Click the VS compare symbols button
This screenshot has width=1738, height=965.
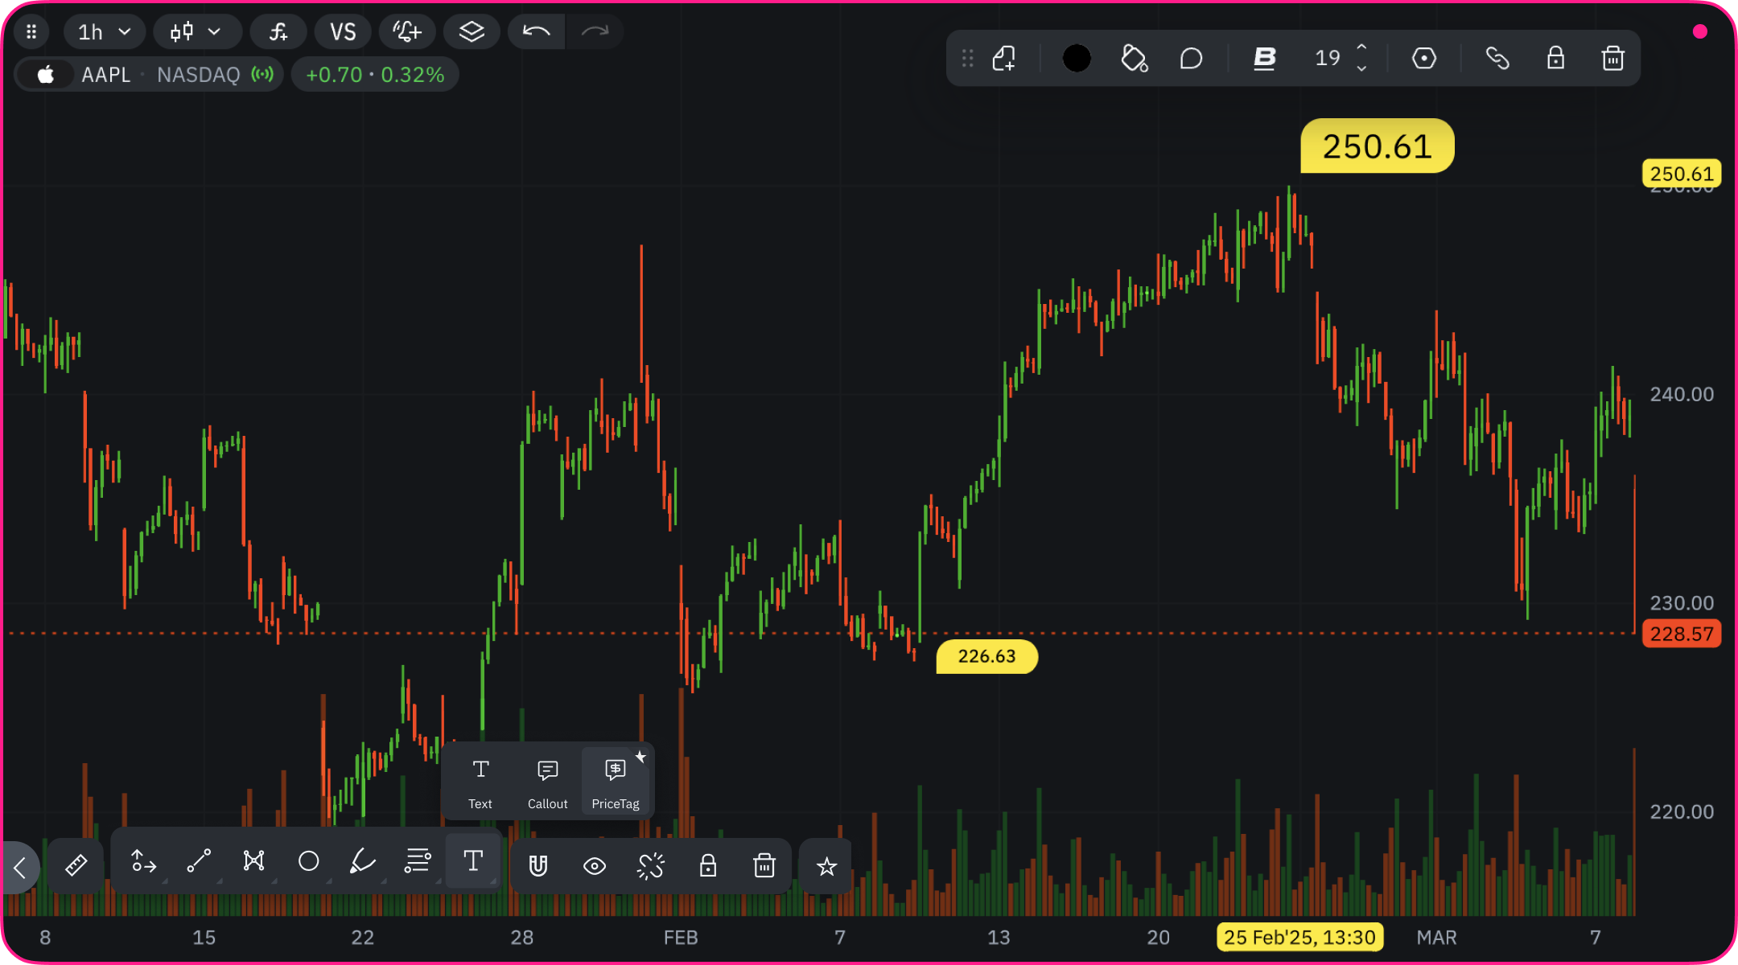click(343, 32)
